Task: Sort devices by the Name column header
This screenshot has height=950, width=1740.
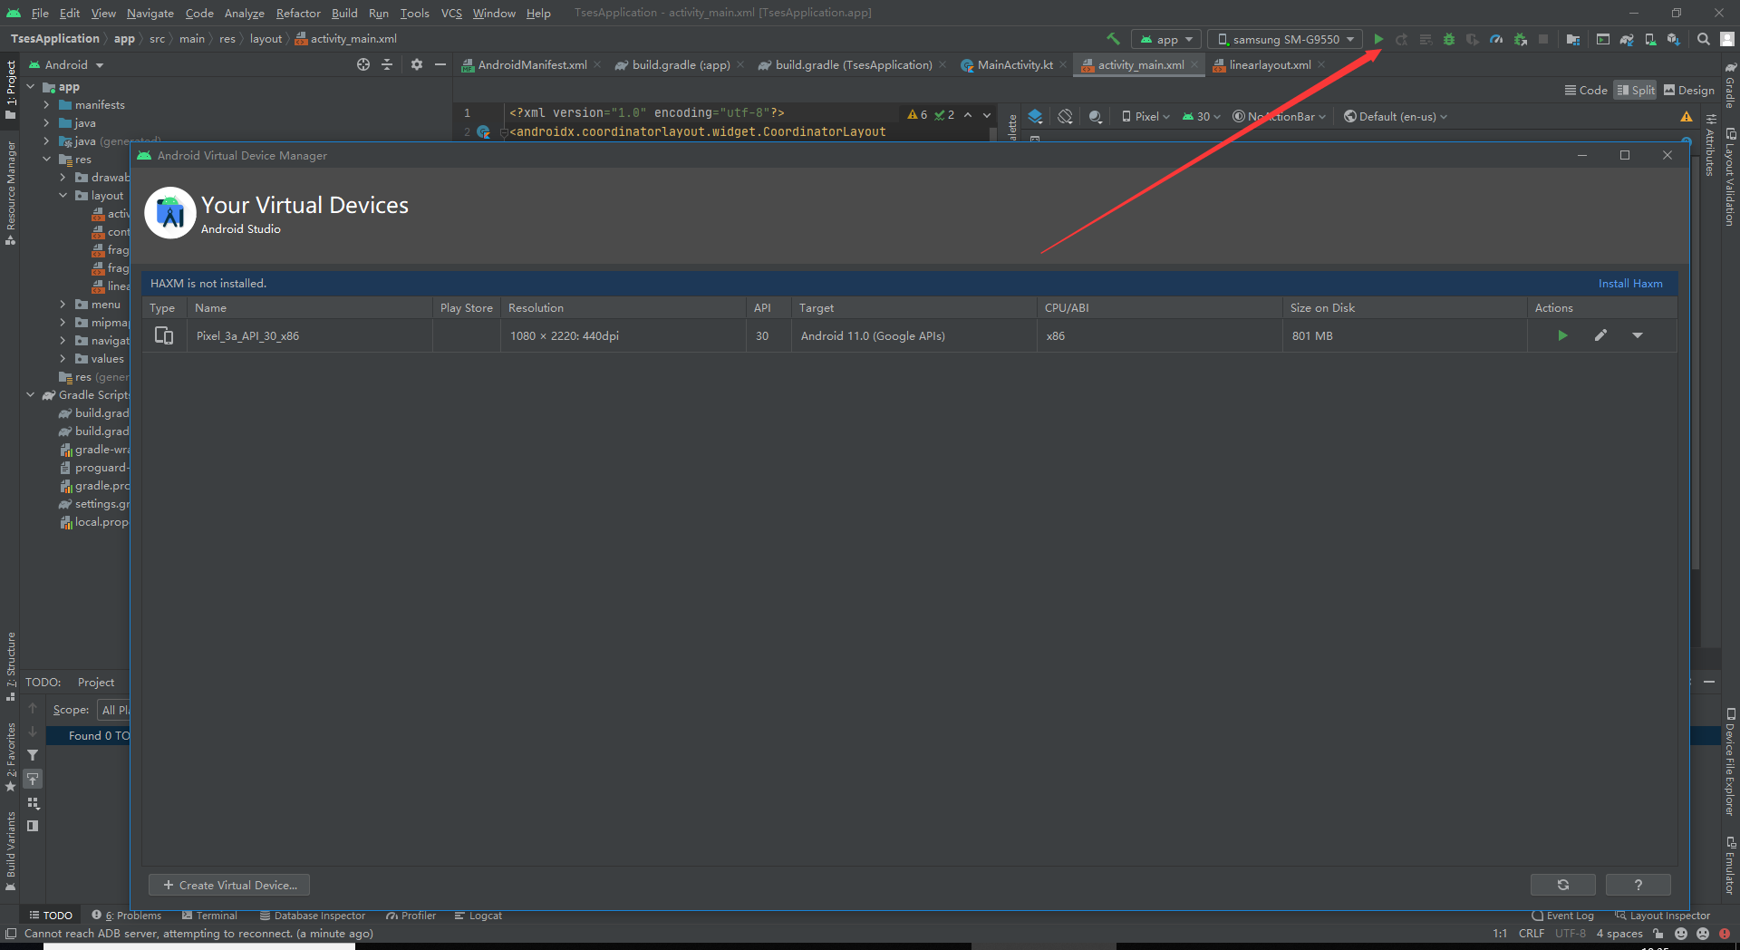Action: pos(308,308)
